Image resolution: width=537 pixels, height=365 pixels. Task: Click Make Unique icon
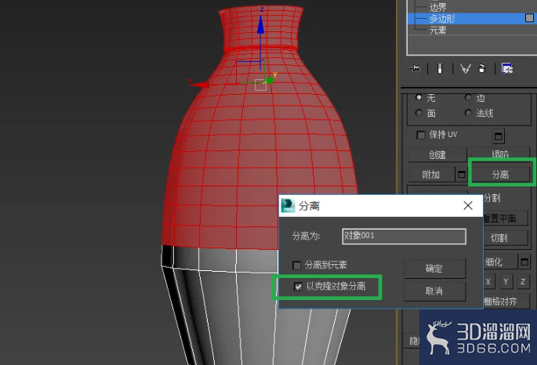(465, 69)
